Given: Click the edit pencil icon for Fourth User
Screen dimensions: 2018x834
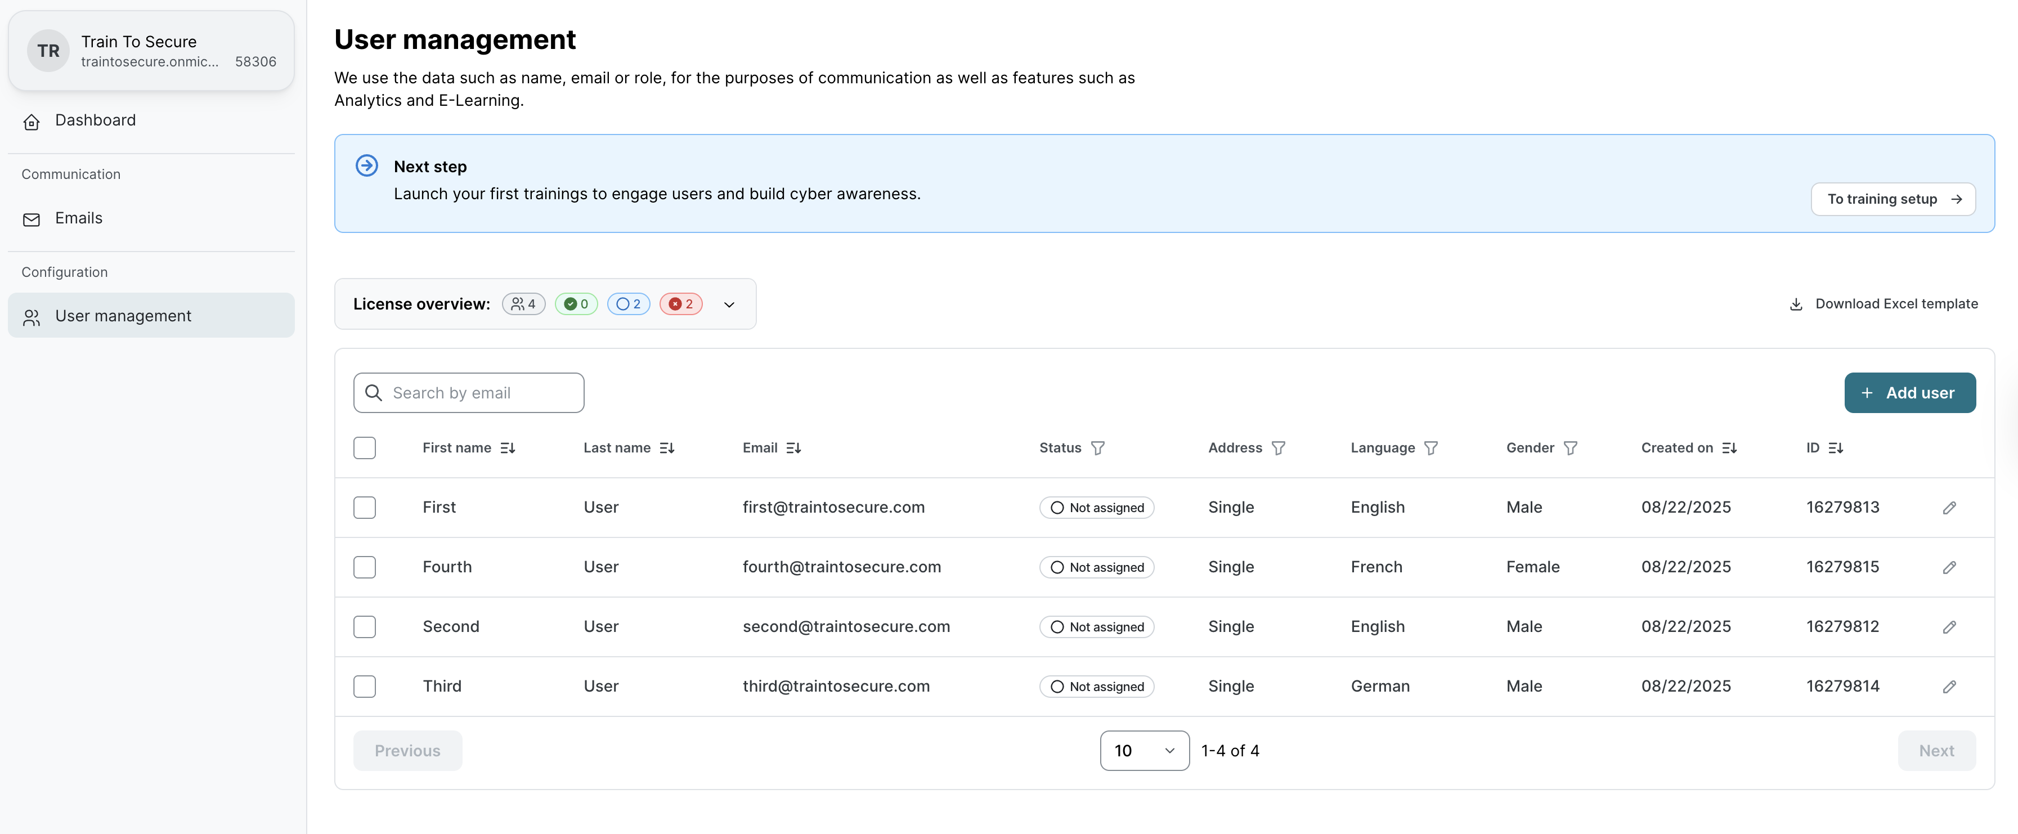Looking at the screenshot, I should point(1949,568).
